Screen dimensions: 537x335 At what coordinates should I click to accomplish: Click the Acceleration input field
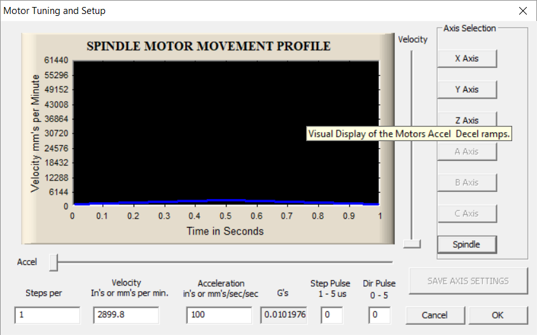220,315
